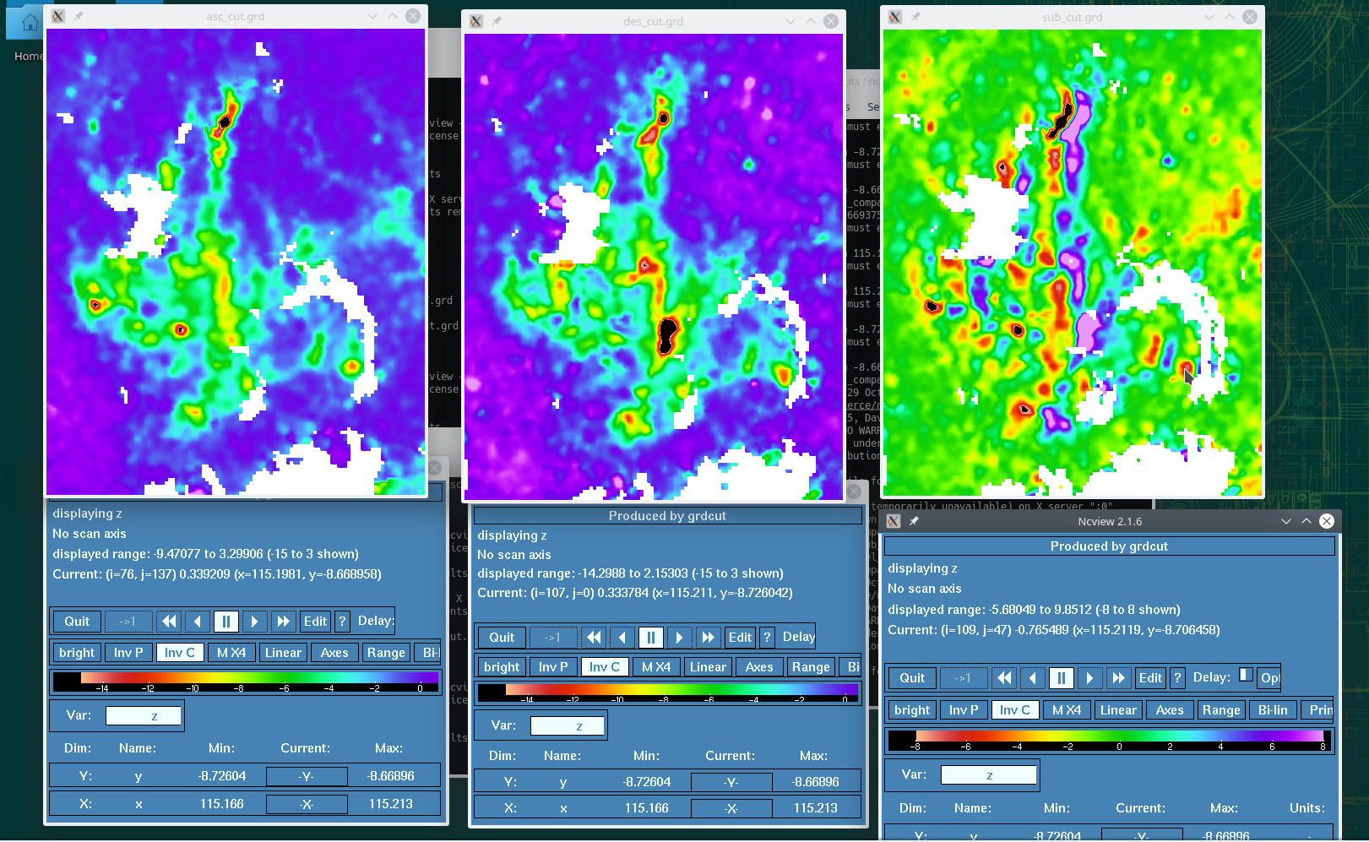Click the '?' help button in middle Ncview panel
Screen dimensions: 1369x842
tap(767, 638)
